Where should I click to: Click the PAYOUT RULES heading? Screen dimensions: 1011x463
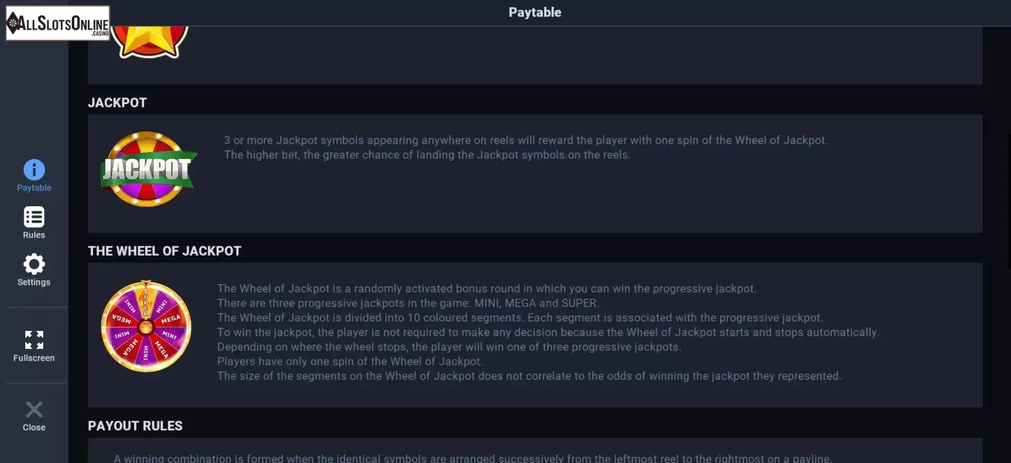click(x=135, y=426)
